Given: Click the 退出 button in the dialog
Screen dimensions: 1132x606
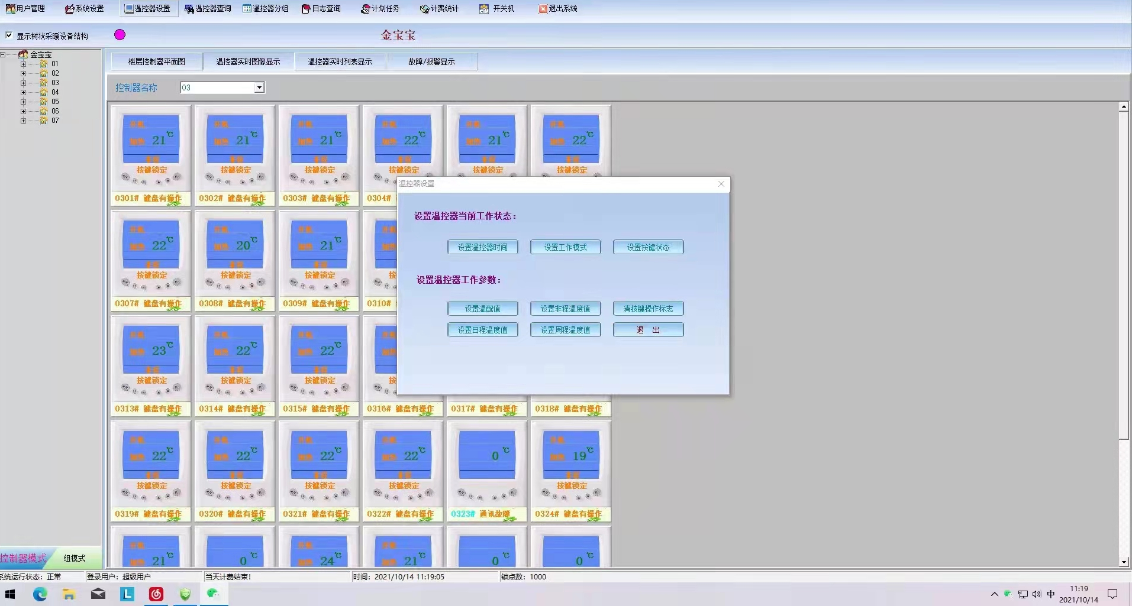Looking at the screenshot, I should click(x=648, y=330).
